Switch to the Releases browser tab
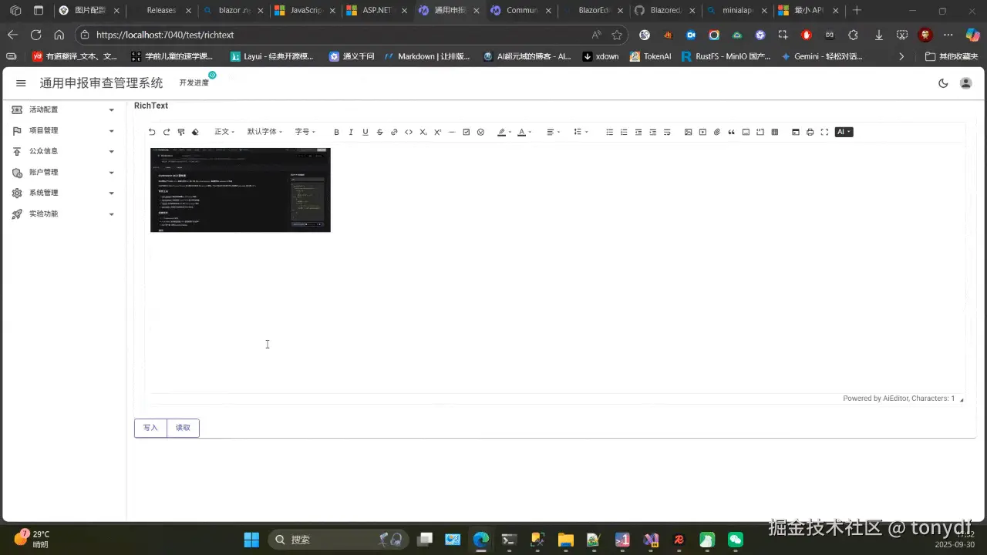This screenshot has width=987, height=555. [161, 11]
